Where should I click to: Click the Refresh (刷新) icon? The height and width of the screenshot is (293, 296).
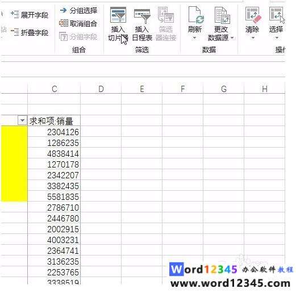pos(196,15)
